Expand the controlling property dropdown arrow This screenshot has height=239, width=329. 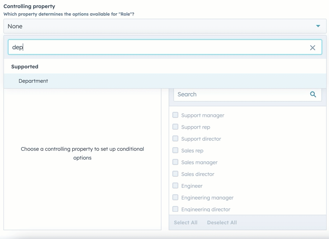tap(318, 26)
